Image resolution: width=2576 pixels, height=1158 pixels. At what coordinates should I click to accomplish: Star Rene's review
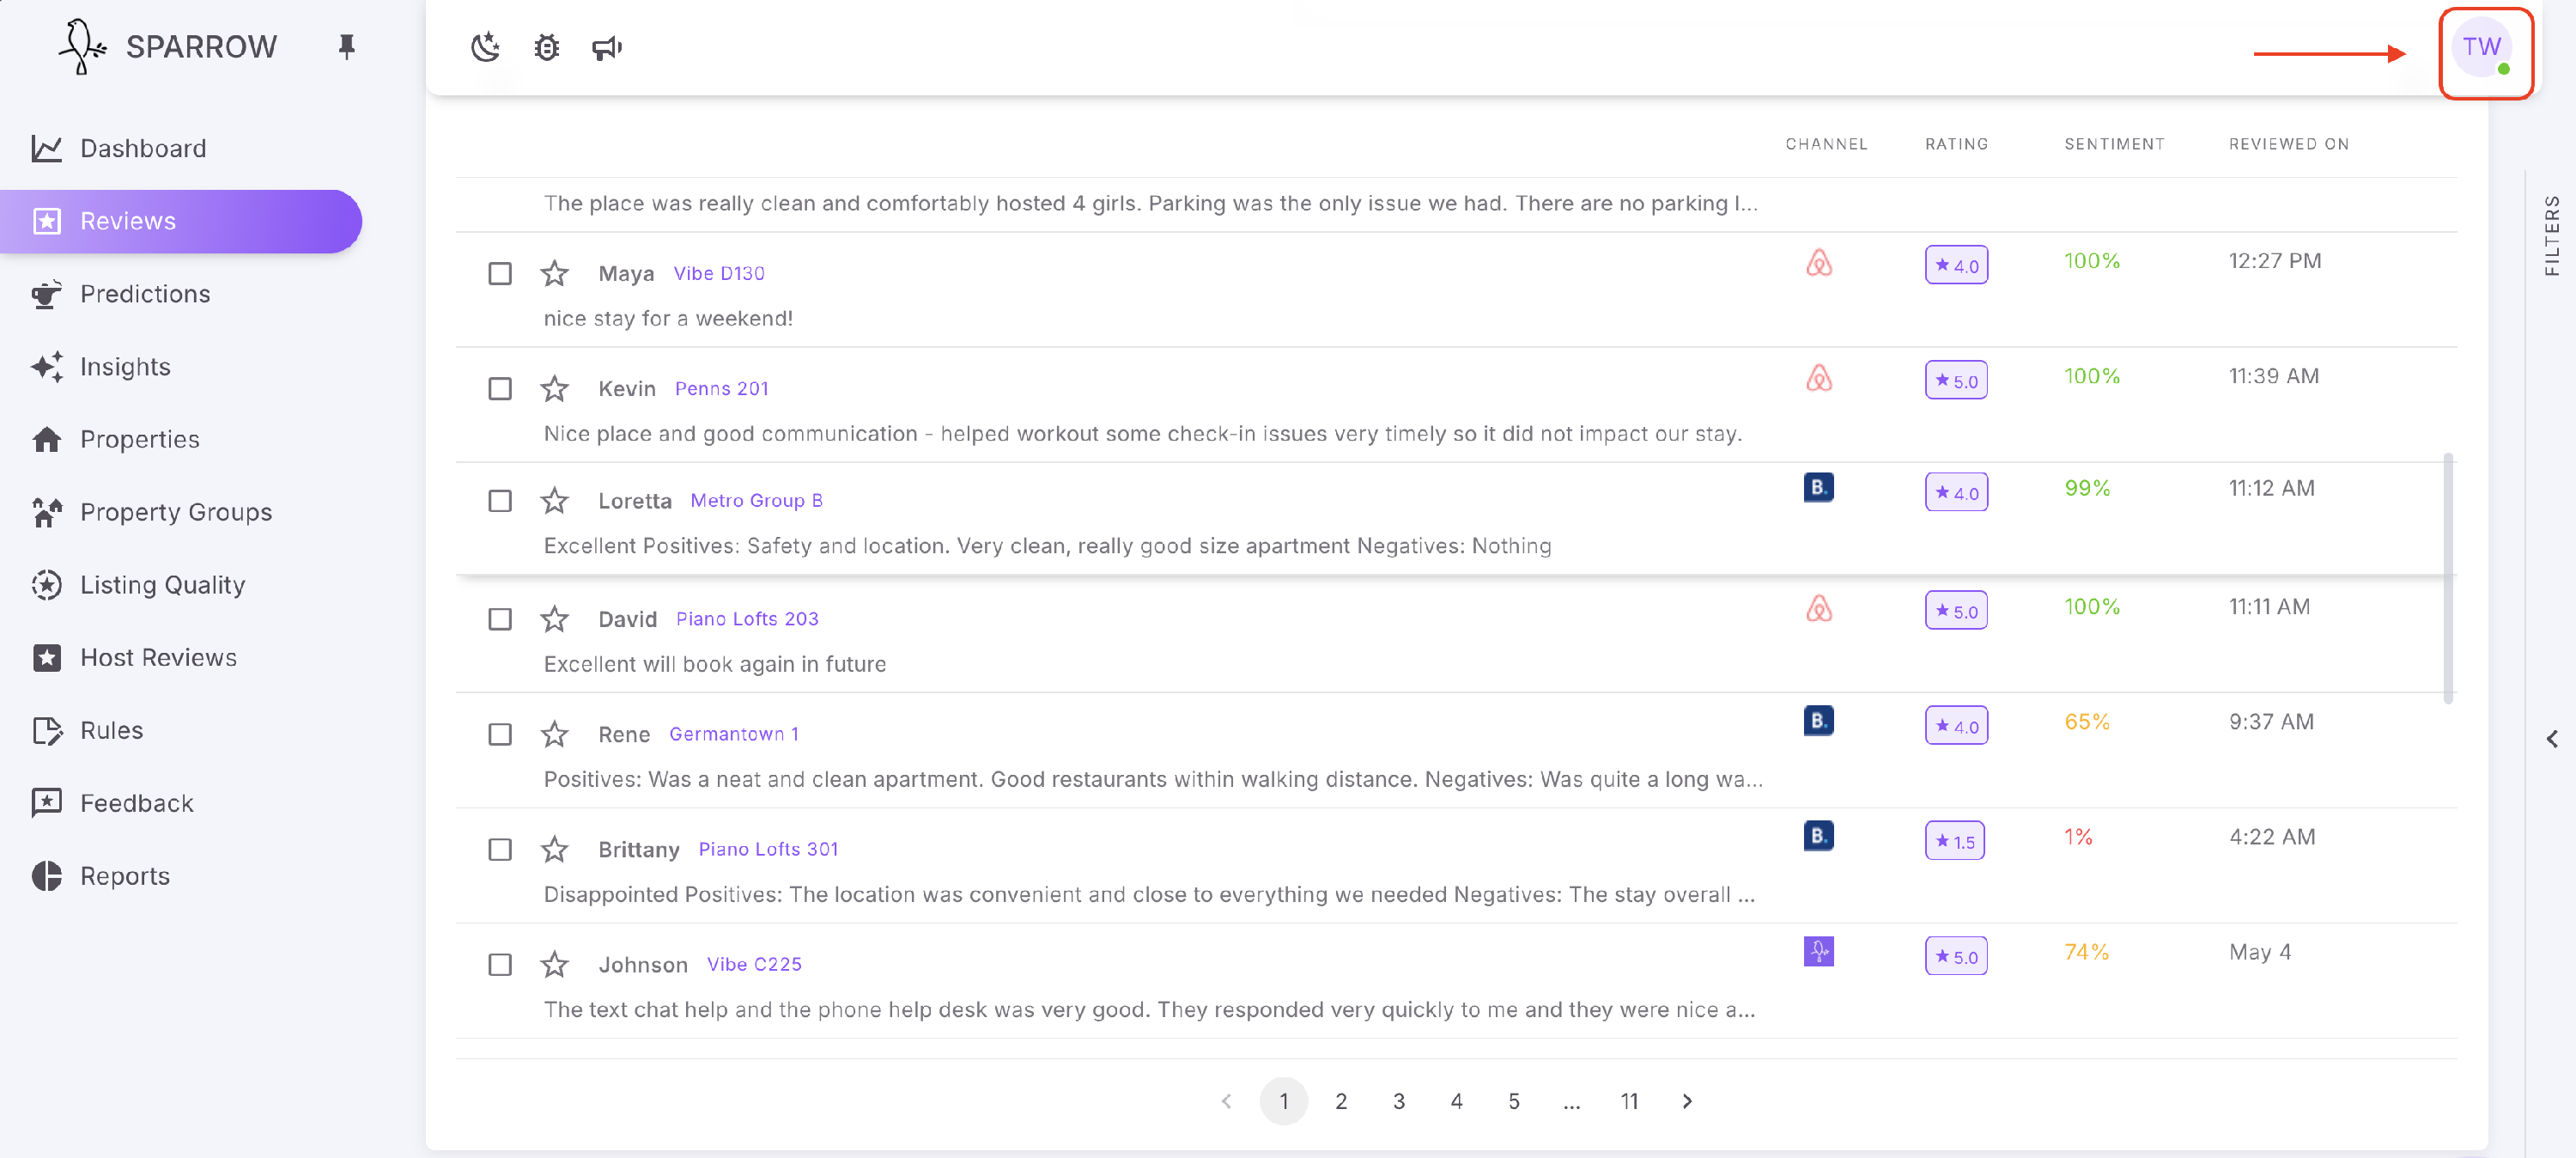pos(555,734)
